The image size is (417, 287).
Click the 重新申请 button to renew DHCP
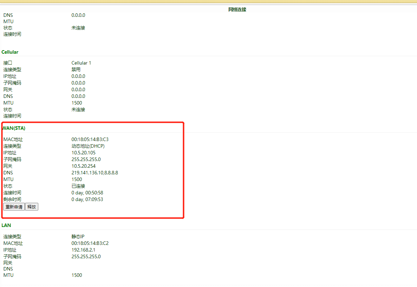(x=14, y=207)
